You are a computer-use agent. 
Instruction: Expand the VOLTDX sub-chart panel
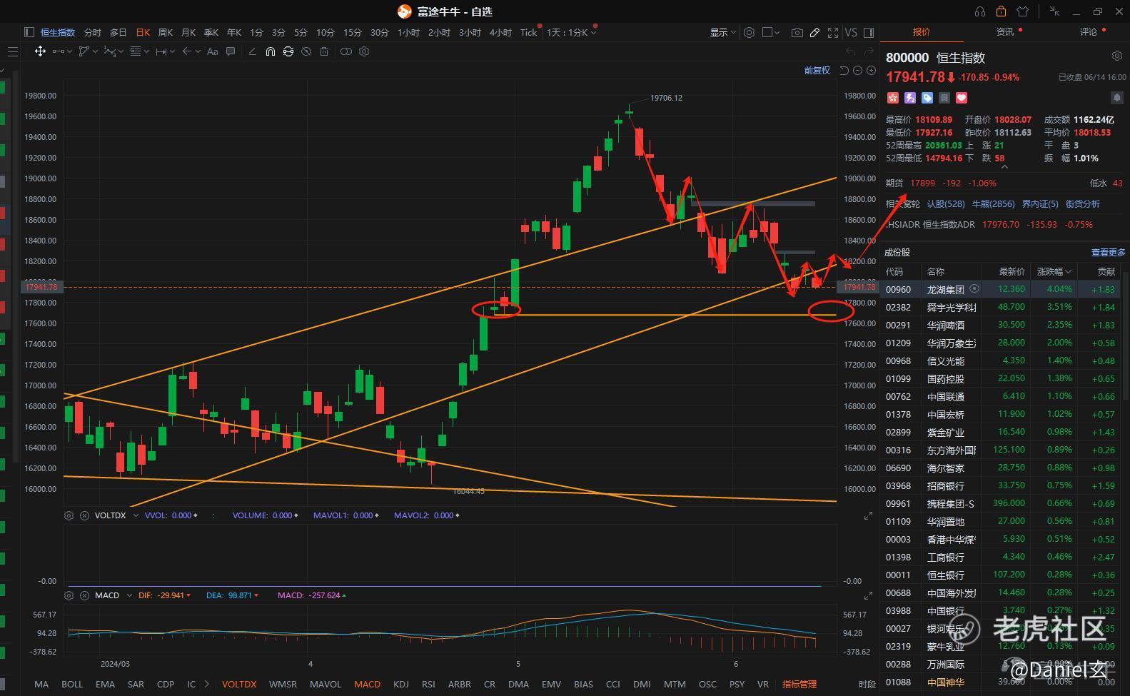(x=868, y=515)
